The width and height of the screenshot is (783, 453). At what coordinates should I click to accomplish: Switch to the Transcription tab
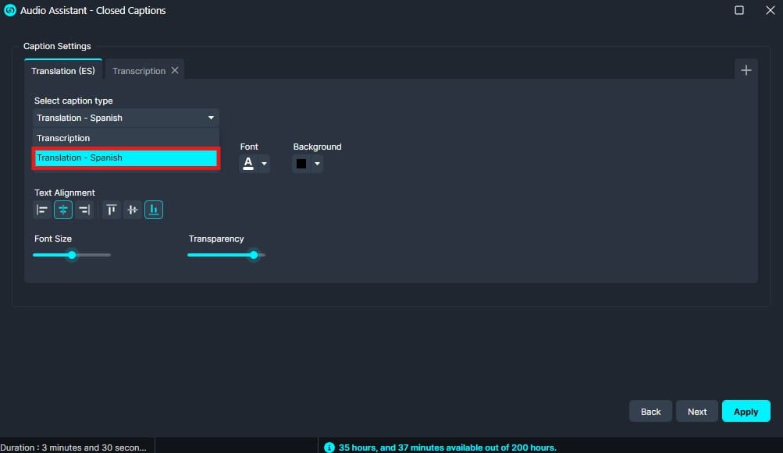pos(138,71)
